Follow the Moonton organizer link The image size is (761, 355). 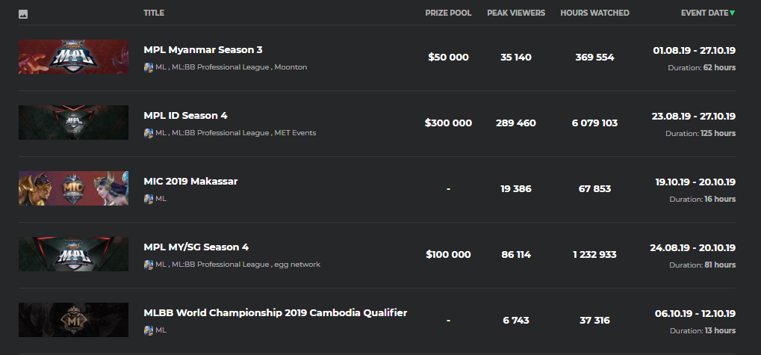point(291,67)
